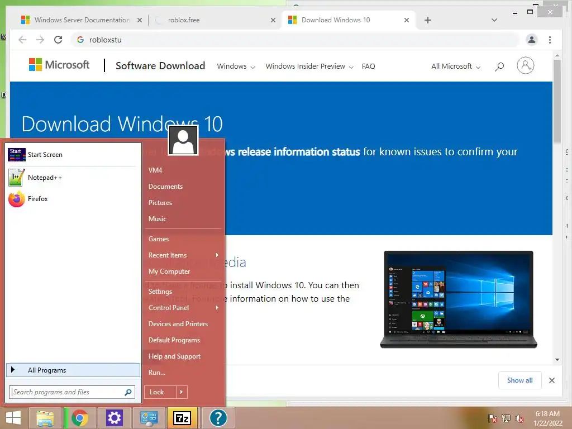Close the Windows Server Documentation tab
Screen dimensions: 572x429
pos(139,20)
